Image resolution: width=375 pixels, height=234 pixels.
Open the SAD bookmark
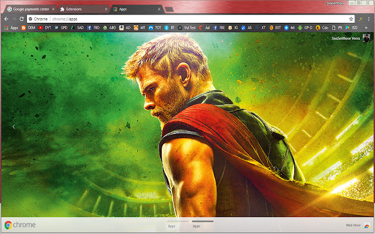(77, 27)
